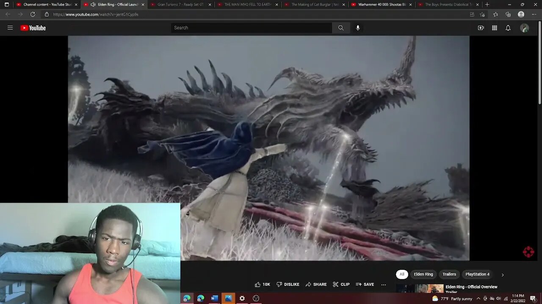Open the more actions ellipsis menu

[384, 285]
